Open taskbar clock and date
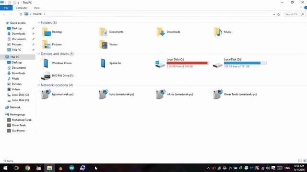This screenshot has height=172, width=307. (x=299, y=168)
